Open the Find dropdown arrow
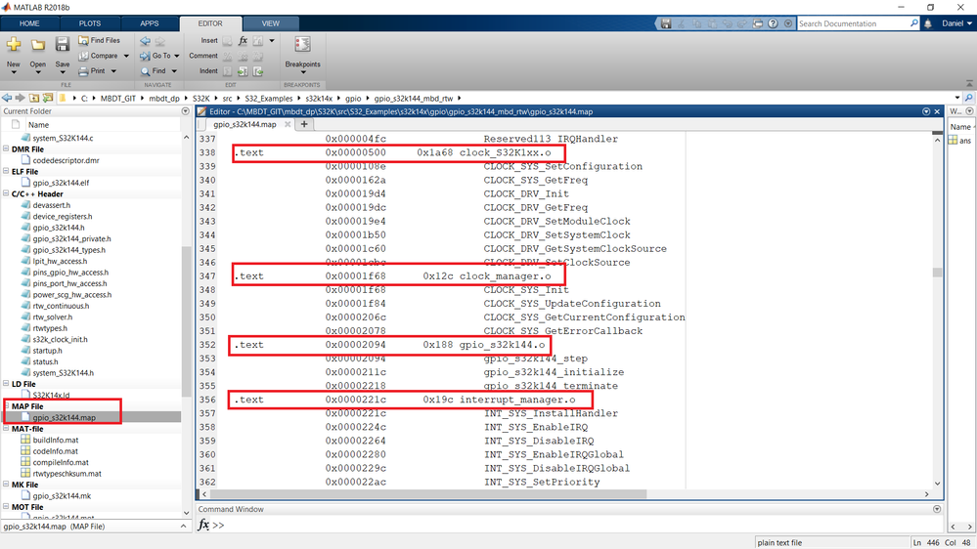This screenshot has width=977, height=549. pyautogui.click(x=174, y=71)
